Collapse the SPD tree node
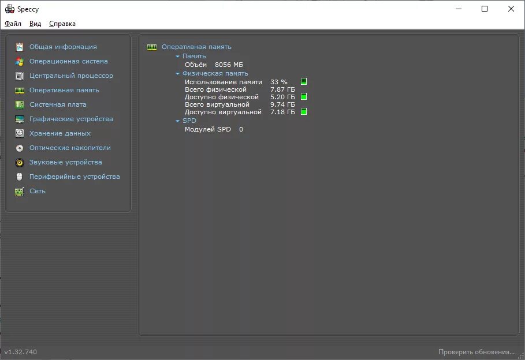The width and height of the screenshot is (525, 360). point(177,121)
